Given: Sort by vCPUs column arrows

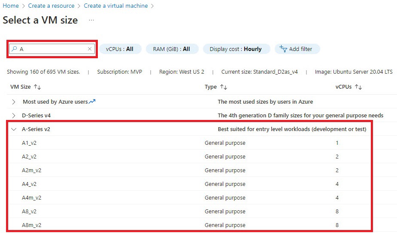Looking at the screenshot, I should [x=358, y=87].
